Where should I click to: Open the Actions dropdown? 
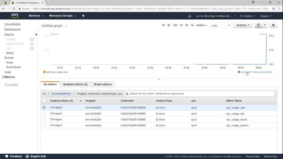click(x=243, y=25)
